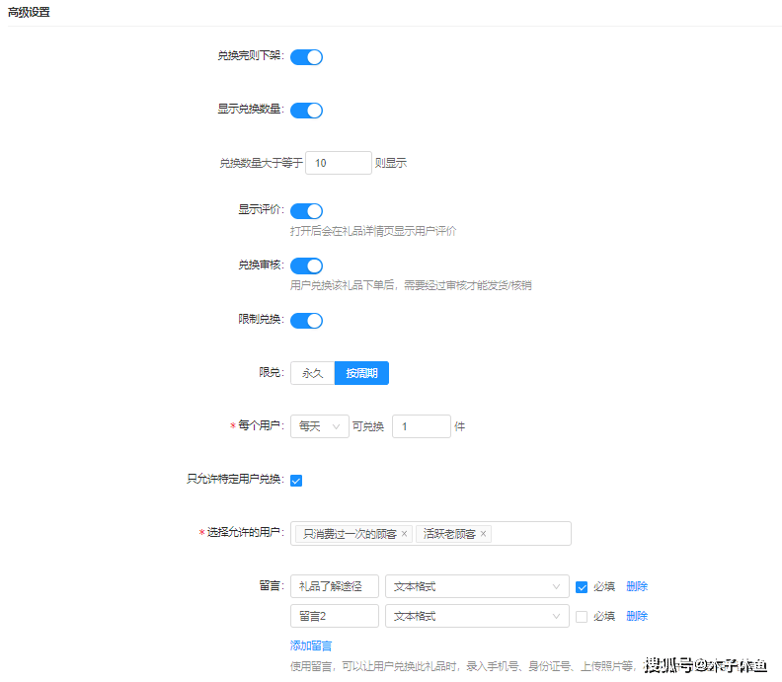
Task: Remove the 活跃老顾客 tag
Action: point(483,534)
